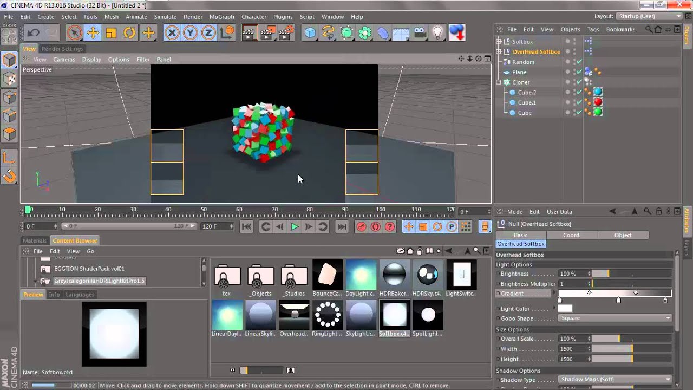
Task: Toggle Z axis lock
Action: tap(208, 33)
